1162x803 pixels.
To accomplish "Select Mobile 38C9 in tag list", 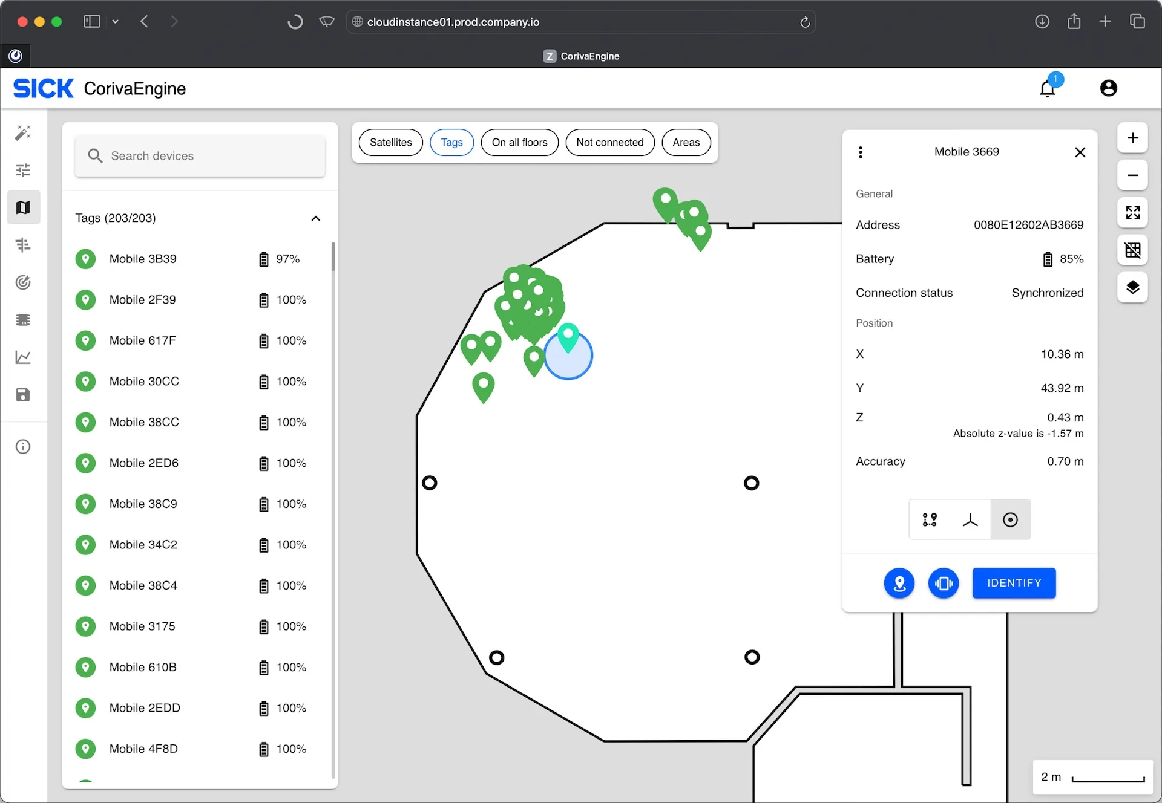I will point(143,504).
